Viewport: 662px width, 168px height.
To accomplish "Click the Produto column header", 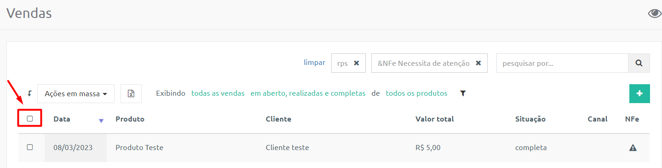I will click(130, 119).
